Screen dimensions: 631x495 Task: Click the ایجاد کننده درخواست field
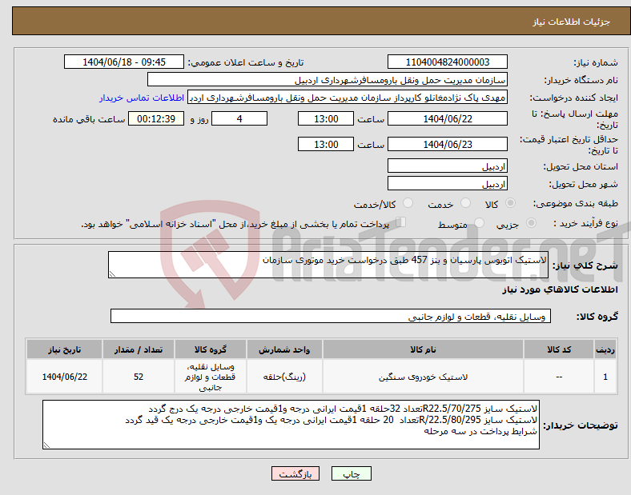[348, 98]
